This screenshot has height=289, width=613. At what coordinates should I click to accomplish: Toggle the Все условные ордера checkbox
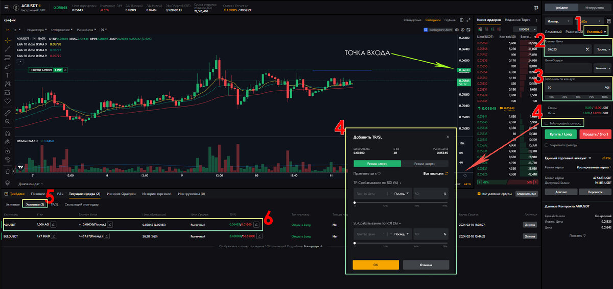(478, 194)
